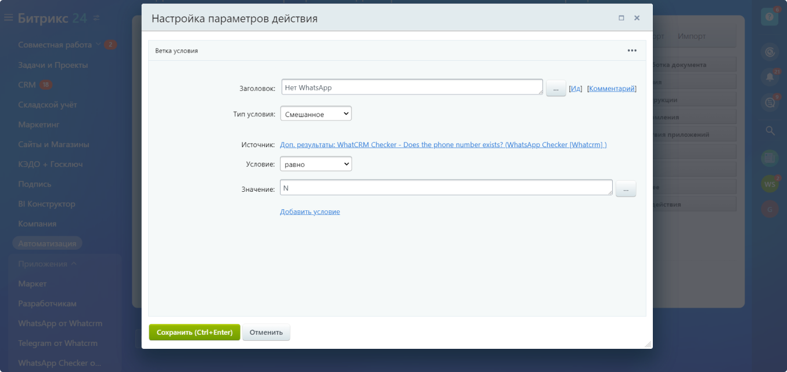The height and width of the screenshot is (372, 787).
Task: Open the help question mark icon
Action: pyautogui.click(x=770, y=17)
